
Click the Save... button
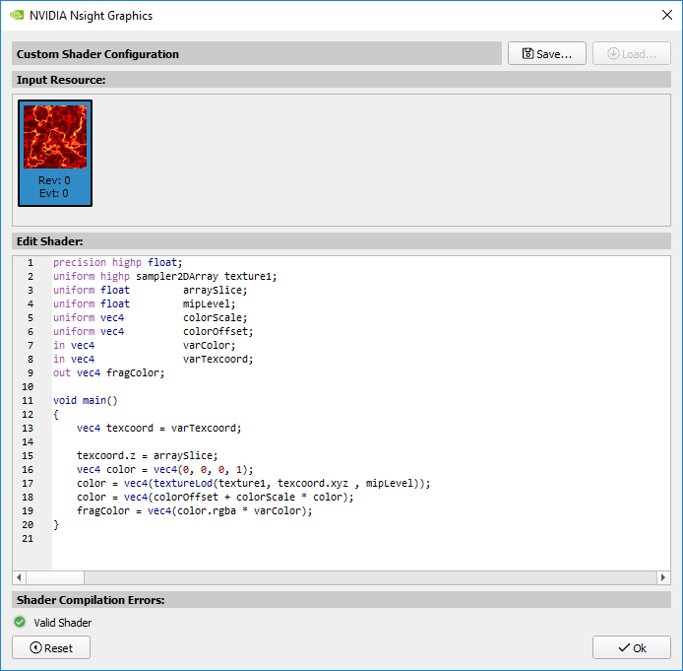[x=546, y=54]
